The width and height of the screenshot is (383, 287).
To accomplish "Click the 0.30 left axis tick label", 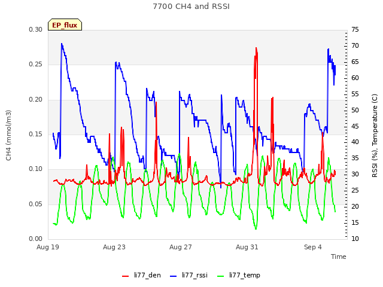I will [36, 29].
